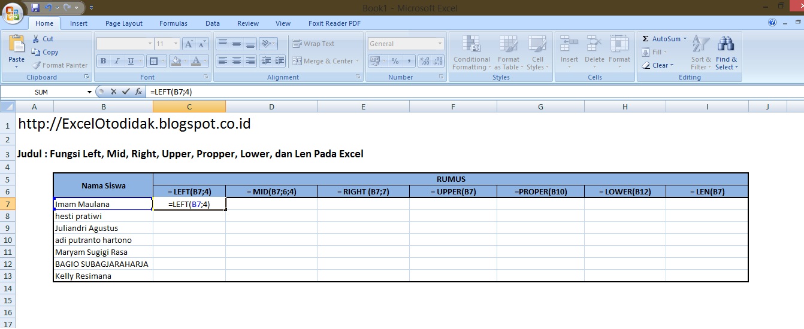Switch to Insert tab
Viewport: 804px width, 329px height.
(x=78, y=23)
